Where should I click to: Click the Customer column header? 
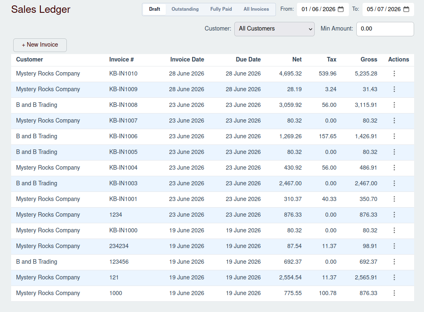click(x=29, y=59)
